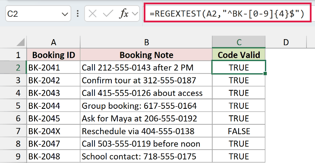Select cell containing BK-2043
The image size is (315, 163).
click(53, 93)
